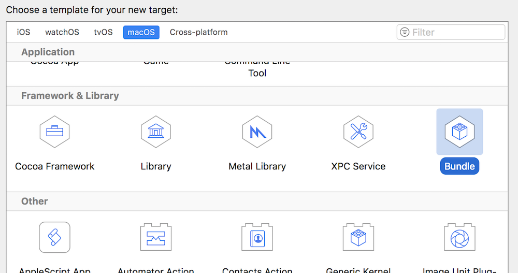518x273 pixels.
Task: Click the Metal Library label
Action: pyautogui.click(x=257, y=166)
